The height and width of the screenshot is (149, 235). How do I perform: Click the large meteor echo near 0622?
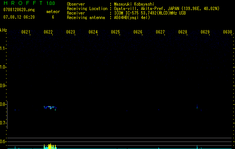(x=50, y=108)
